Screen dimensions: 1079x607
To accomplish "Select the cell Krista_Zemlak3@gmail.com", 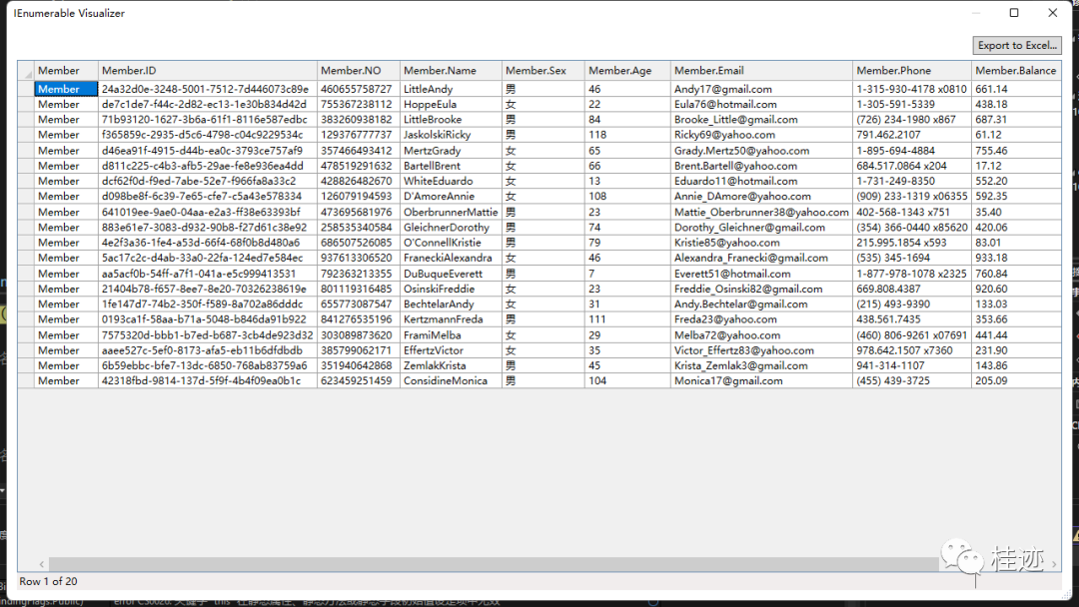I will (761, 365).
